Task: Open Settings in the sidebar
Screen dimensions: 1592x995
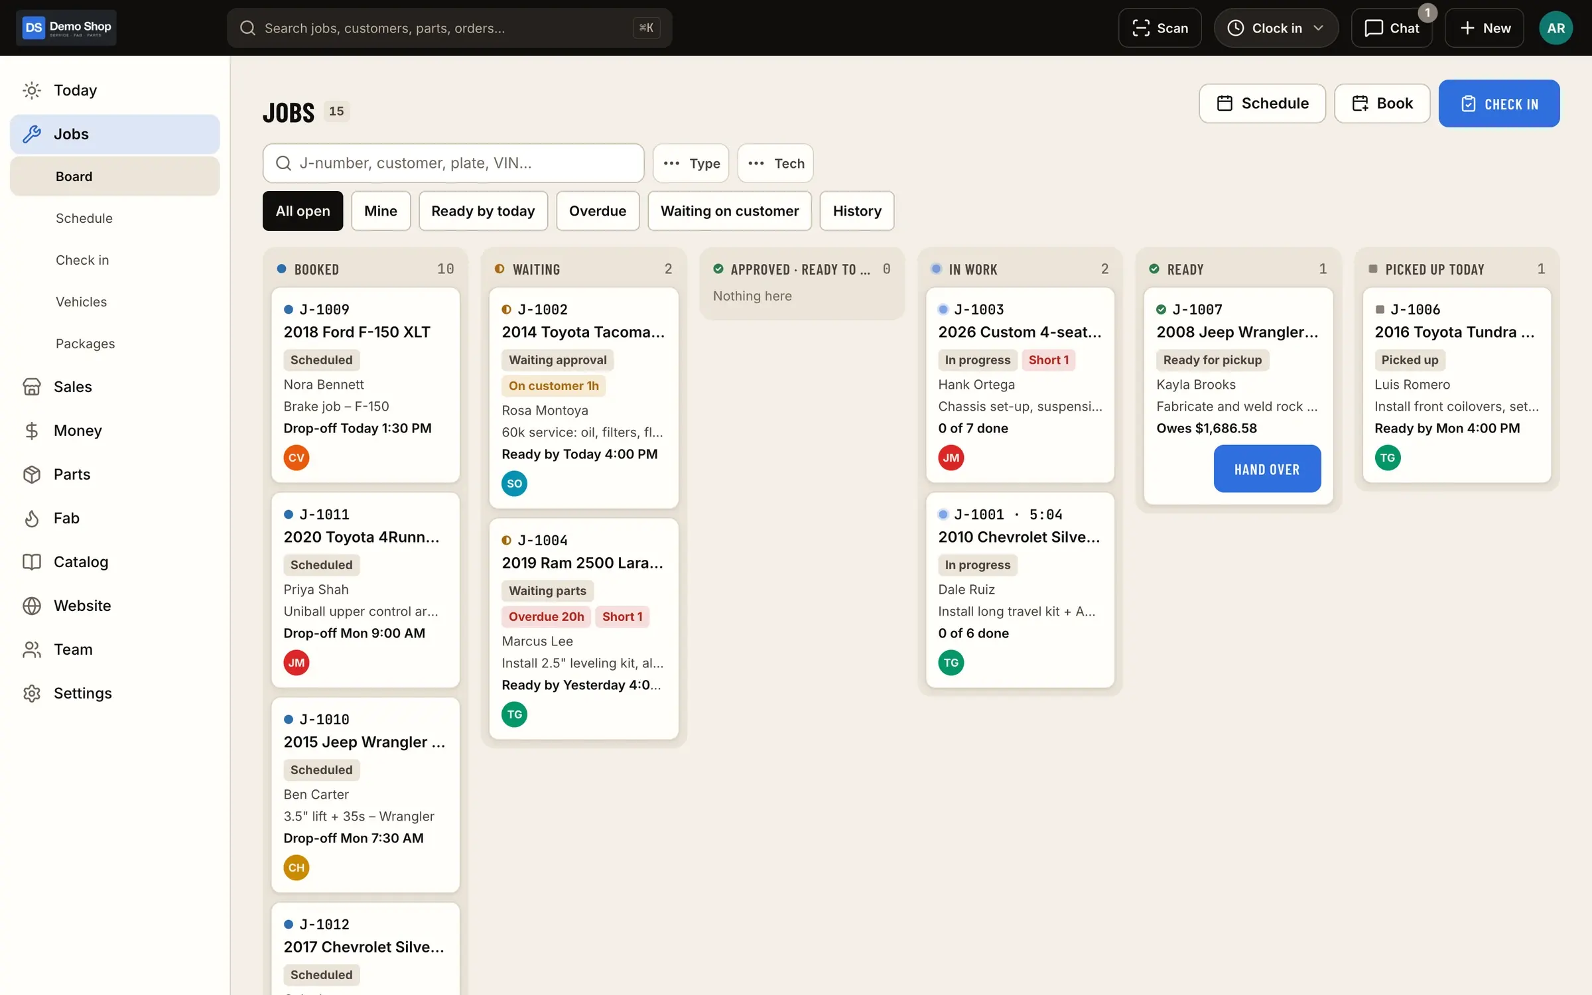Action: [x=115, y=693]
